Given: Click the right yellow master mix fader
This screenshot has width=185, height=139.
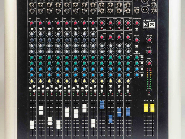Looking at the screenshot, I should 152,108.
